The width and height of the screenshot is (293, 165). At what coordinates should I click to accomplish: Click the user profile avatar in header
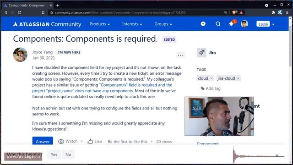(x=244, y=24)
